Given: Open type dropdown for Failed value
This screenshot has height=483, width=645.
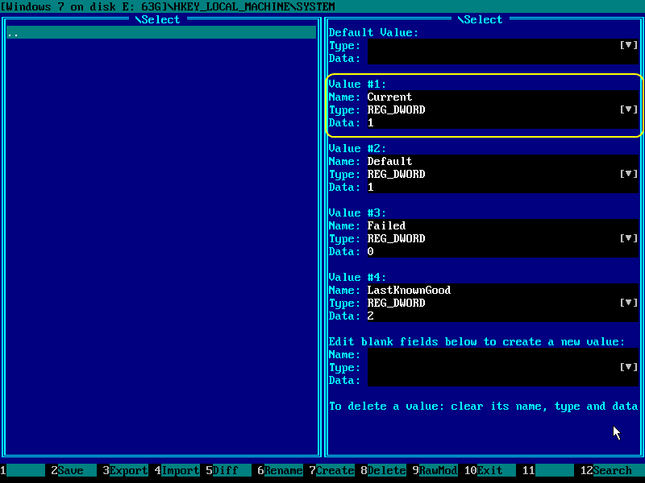Looking at the screenshot, I should [x=629, y=238].
